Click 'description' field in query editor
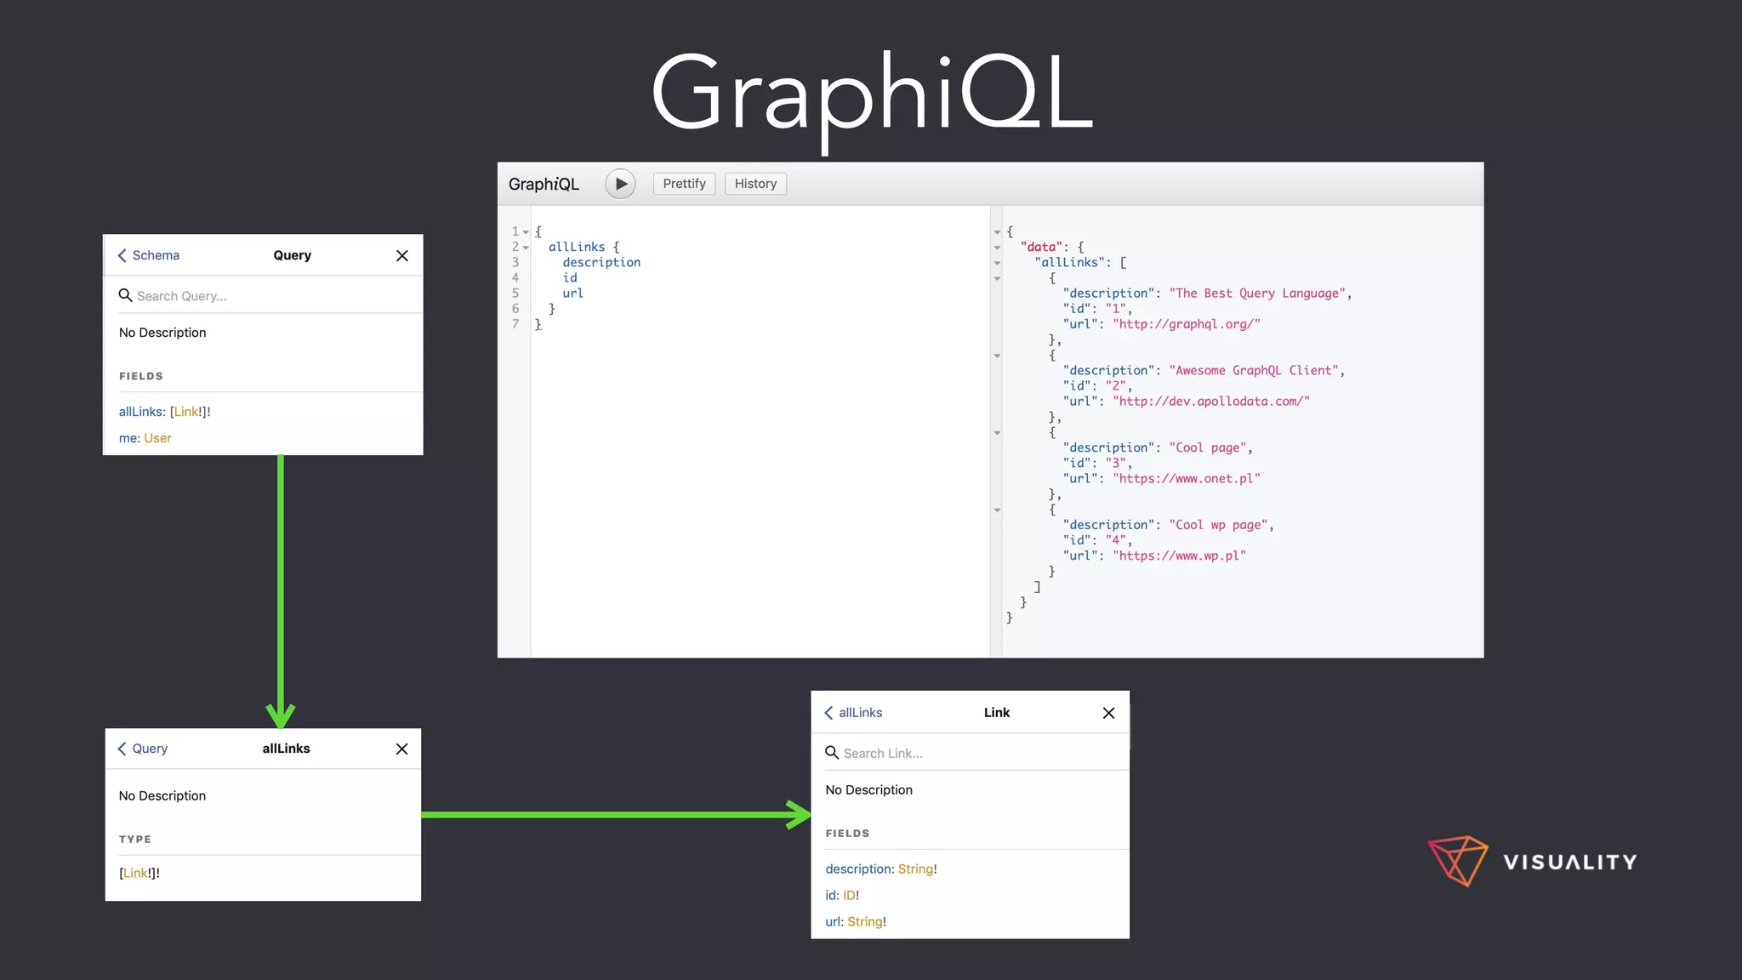Screen dimensions: 1742x980 pos(601,262)
